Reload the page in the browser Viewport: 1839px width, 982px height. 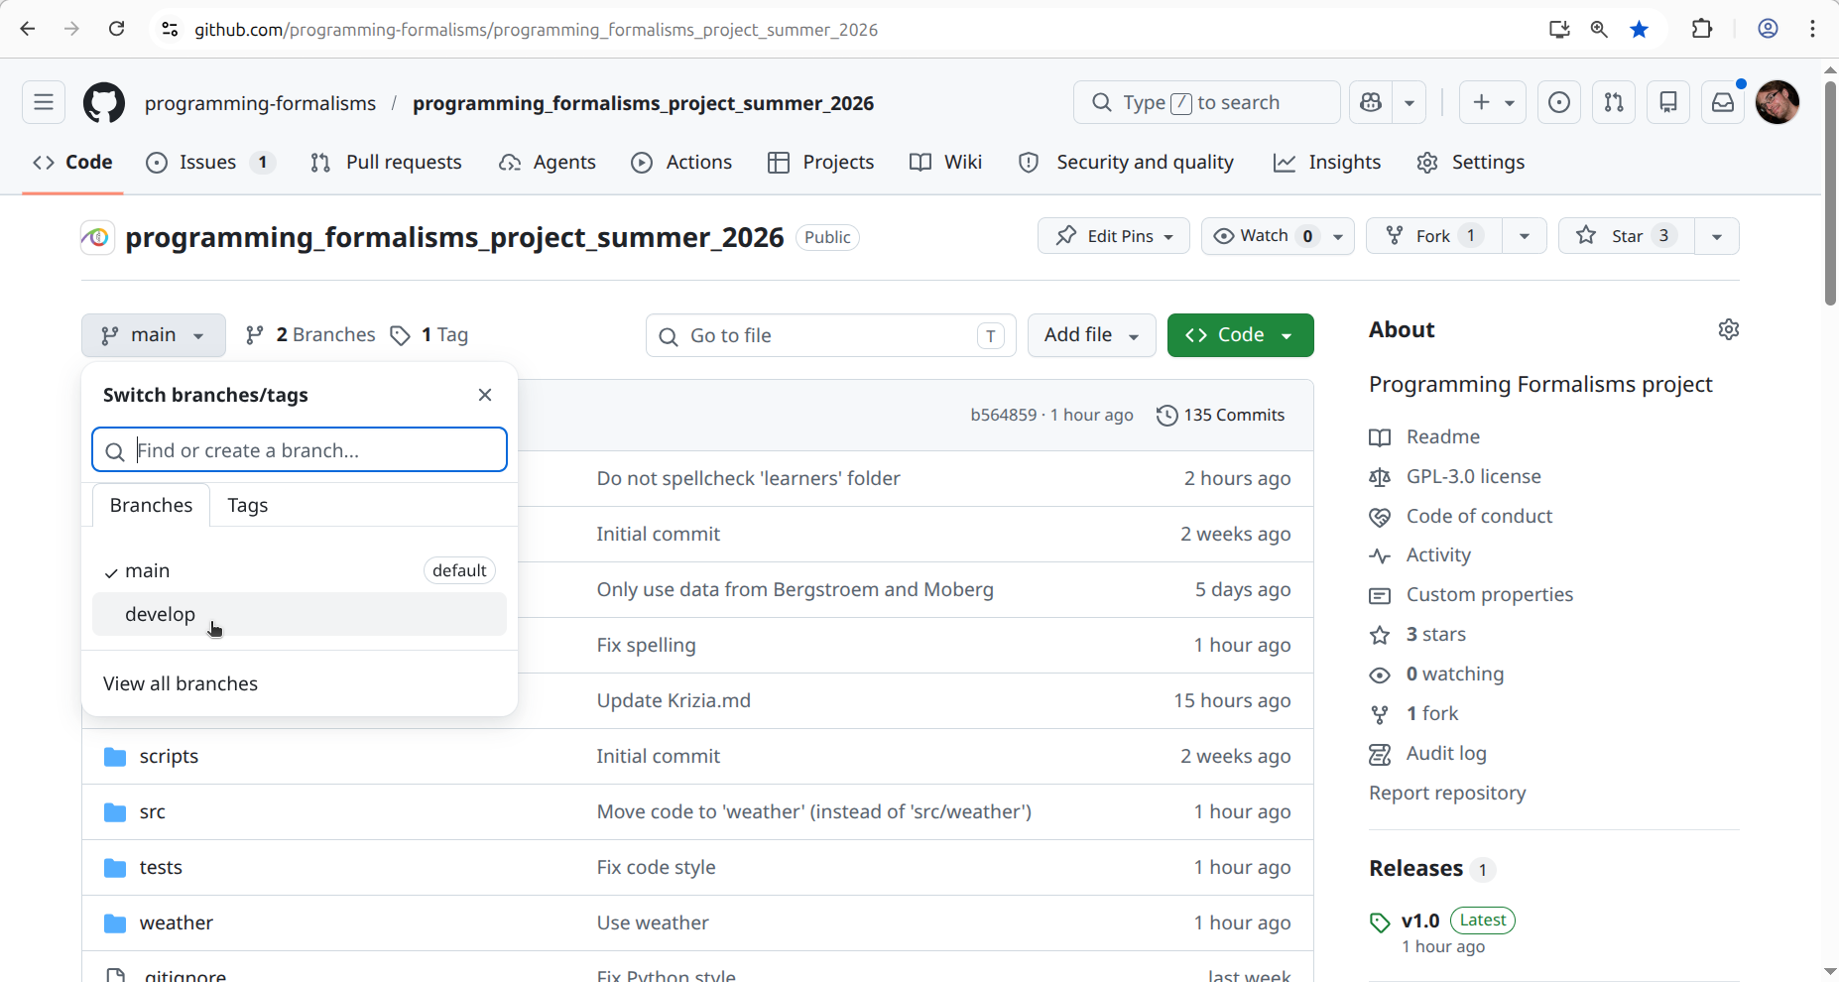coord(117,29)
